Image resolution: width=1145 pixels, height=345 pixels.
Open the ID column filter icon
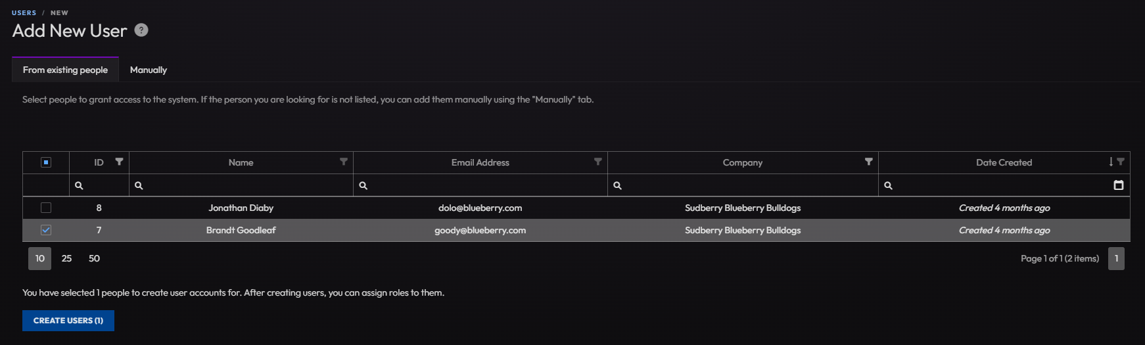(119, 162)
